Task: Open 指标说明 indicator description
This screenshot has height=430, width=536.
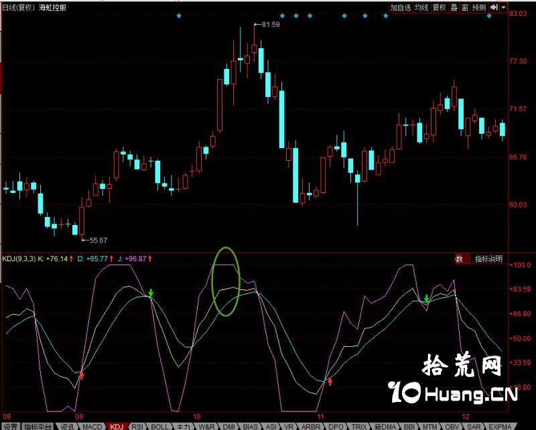Action: coord(488,259)
